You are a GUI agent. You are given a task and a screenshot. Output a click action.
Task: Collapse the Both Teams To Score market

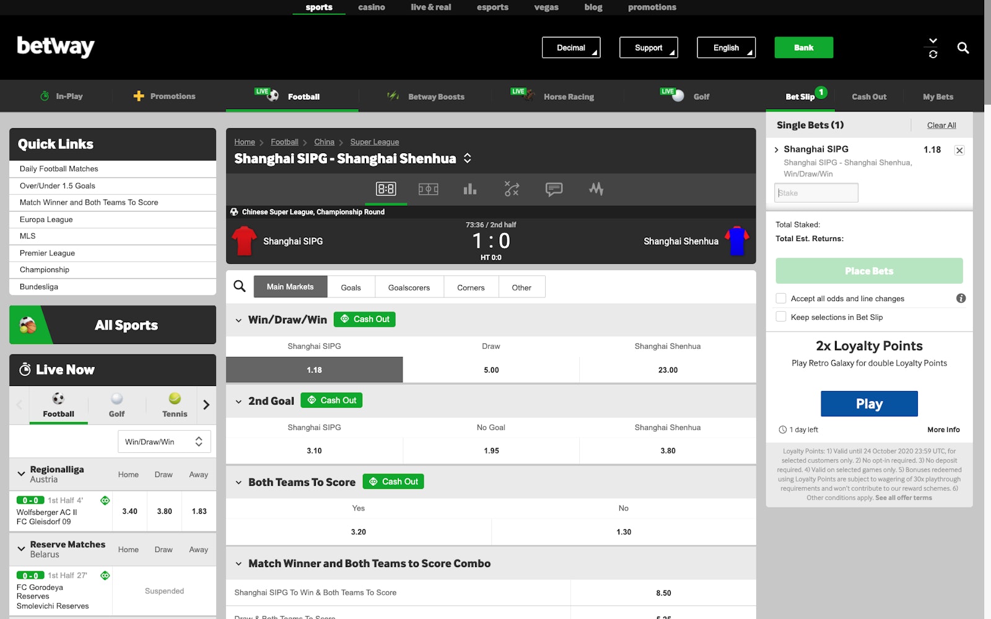(237, 481)
